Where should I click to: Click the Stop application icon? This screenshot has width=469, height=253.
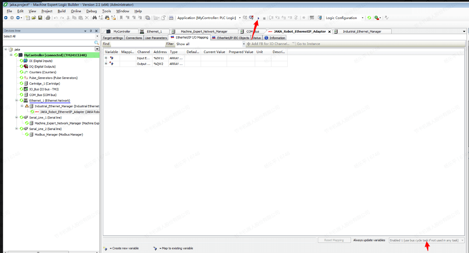tap(264, 18)
